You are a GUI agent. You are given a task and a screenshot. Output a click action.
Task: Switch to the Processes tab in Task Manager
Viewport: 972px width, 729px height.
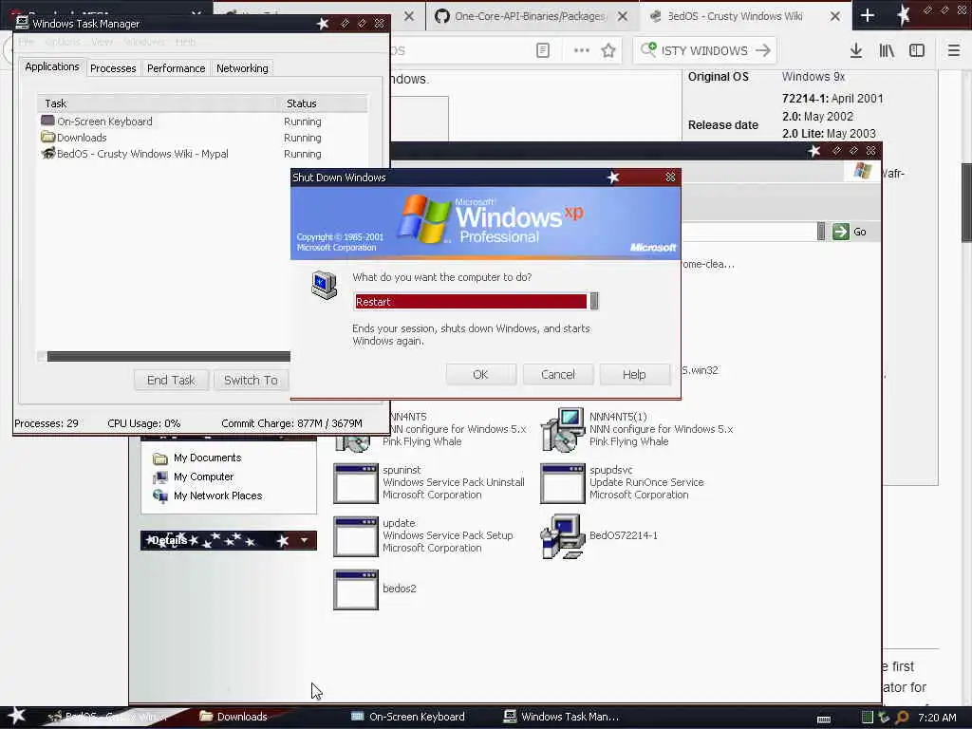pyautogui.click(x=113, y=68)
